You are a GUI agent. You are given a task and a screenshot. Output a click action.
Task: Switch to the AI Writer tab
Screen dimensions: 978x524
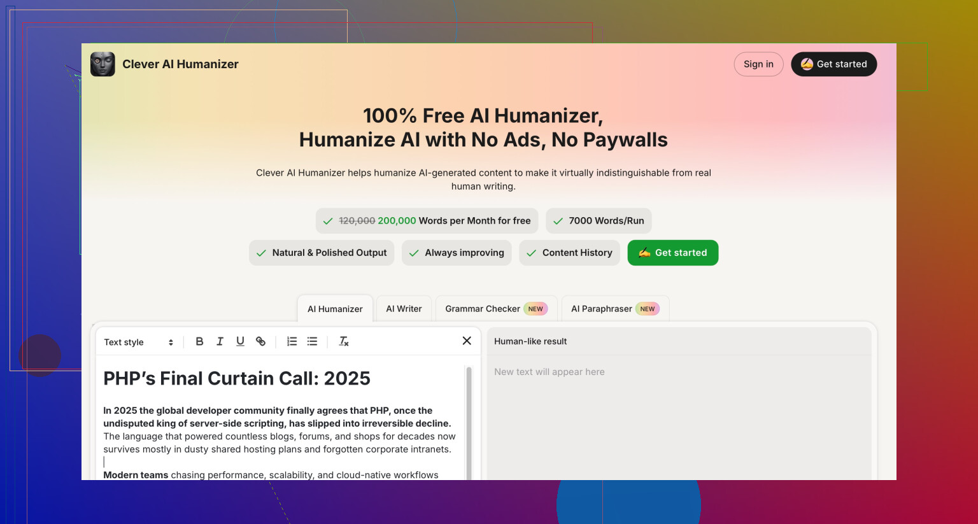(x=404, y=309)
